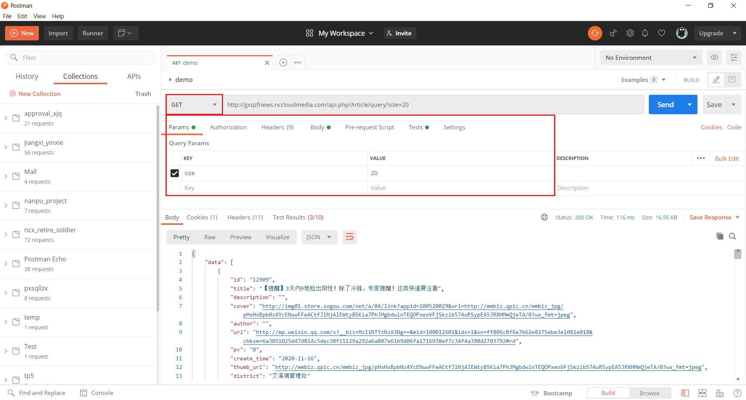Click the heart icon in header
Screen dimensions: 746x400
point(661,33)
